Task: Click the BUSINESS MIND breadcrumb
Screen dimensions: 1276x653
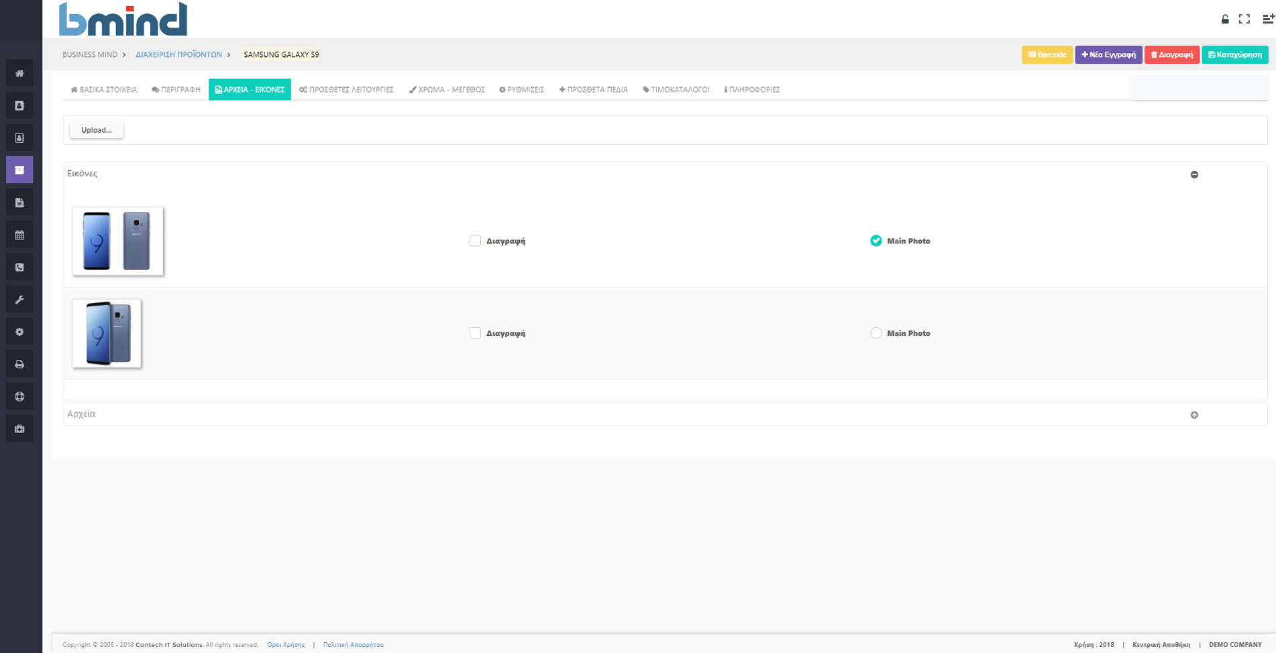Action: tap(90, 55)
